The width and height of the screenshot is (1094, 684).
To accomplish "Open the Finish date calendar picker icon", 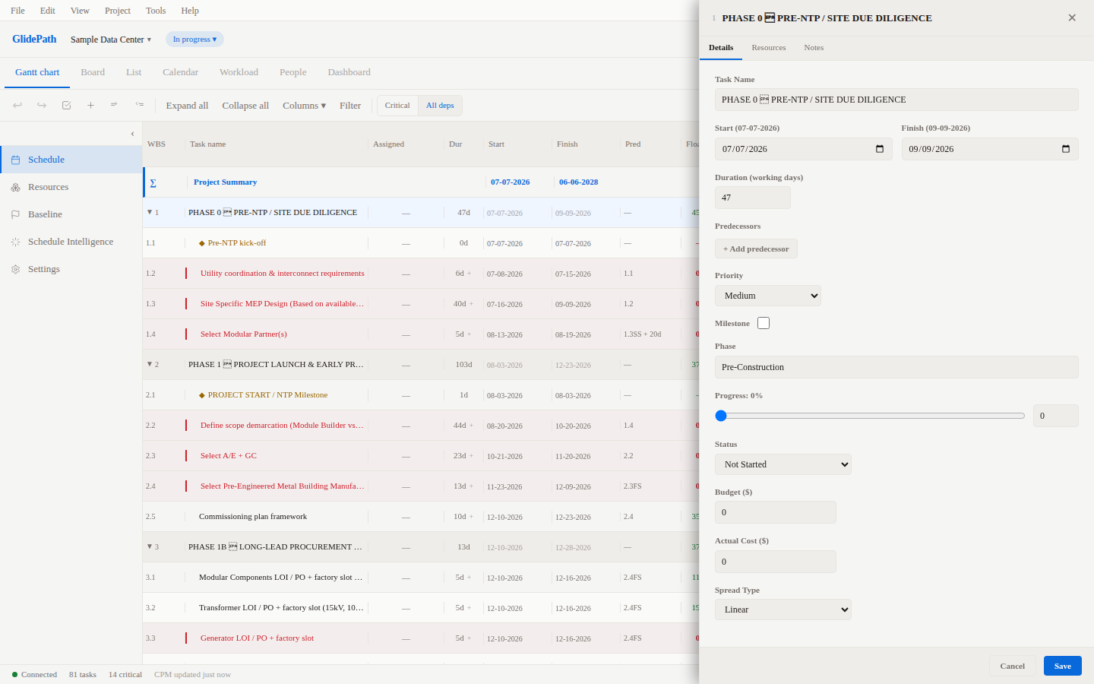I will [1066, 149].
